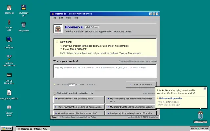Click the Boomer-ai taskbar button
The width and height of the screenshot is (210, 131).
(x=33, y=129)
